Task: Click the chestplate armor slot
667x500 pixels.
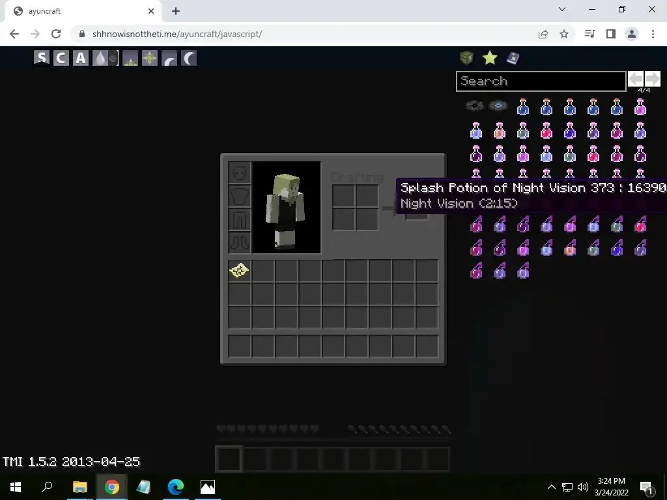Action: [240, 196]
